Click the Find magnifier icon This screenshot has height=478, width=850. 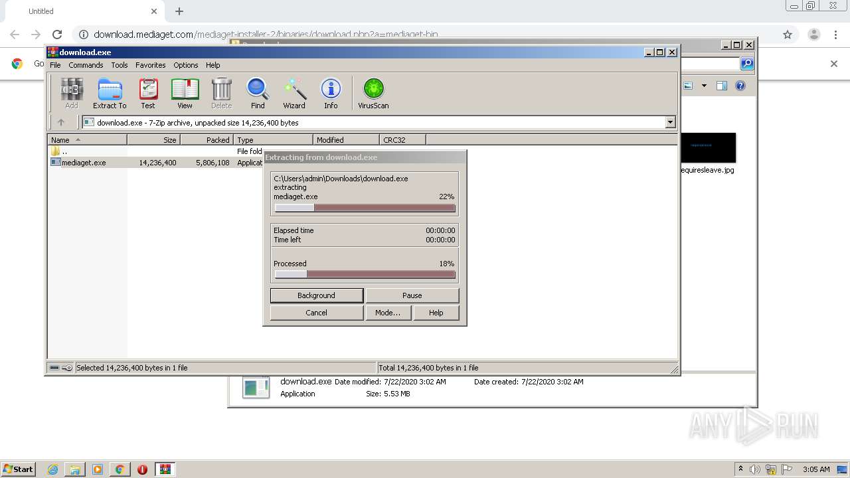coord(258,93)
